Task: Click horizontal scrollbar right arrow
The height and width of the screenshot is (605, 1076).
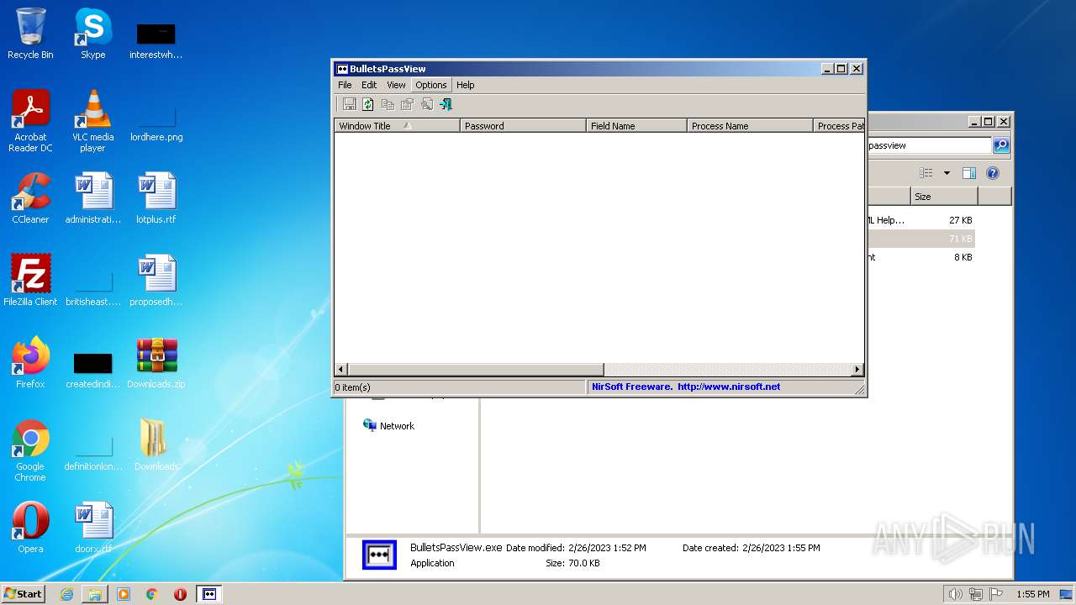Action: 857,370
